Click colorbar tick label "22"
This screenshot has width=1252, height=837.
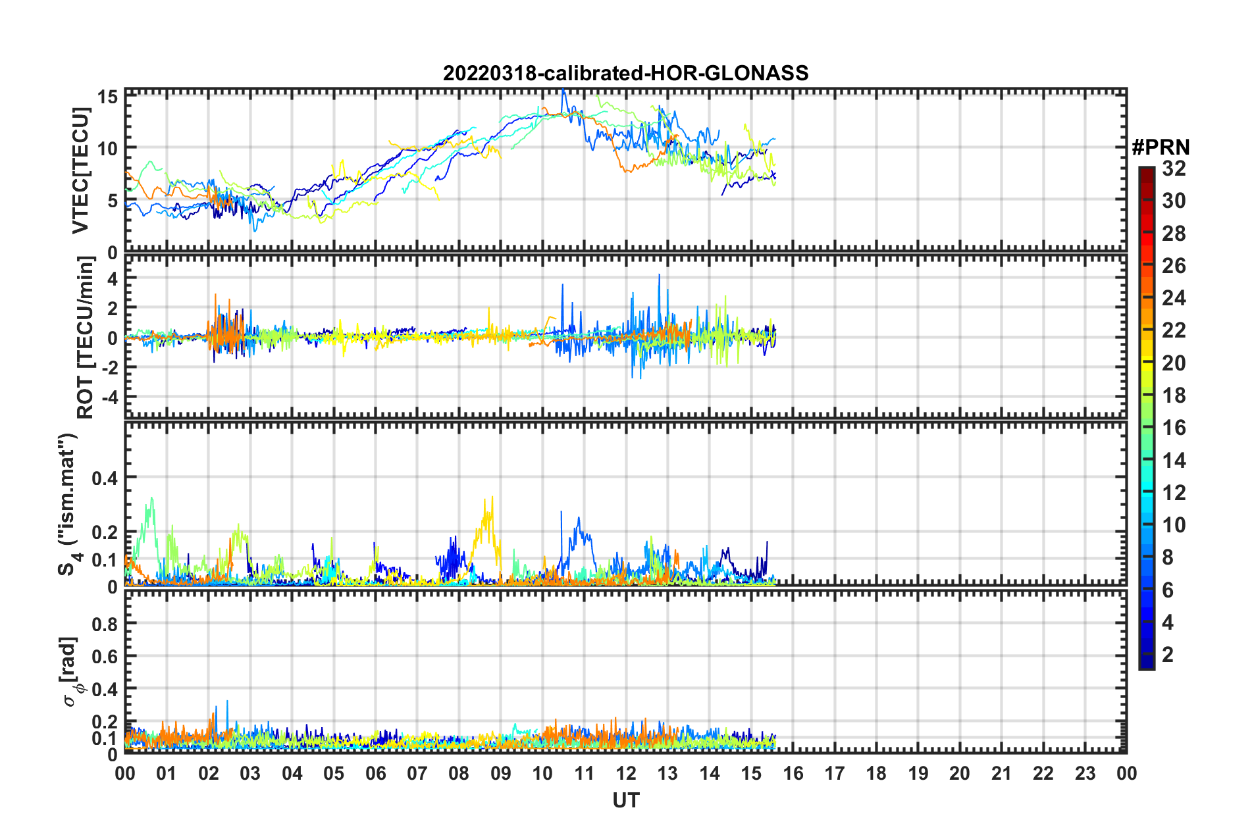pyautogui.click(x=1174, y=330)
